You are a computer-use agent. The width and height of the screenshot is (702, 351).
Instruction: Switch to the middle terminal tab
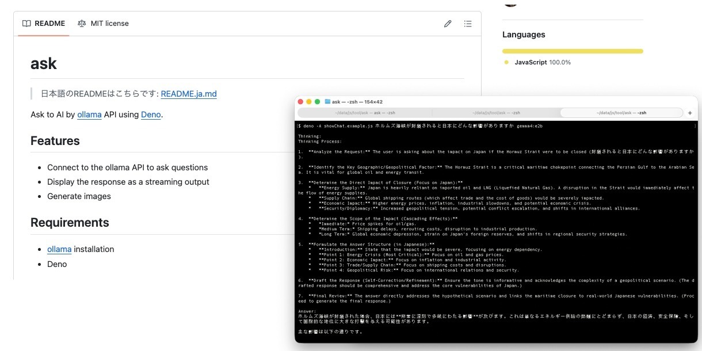(x=495, y=113)
